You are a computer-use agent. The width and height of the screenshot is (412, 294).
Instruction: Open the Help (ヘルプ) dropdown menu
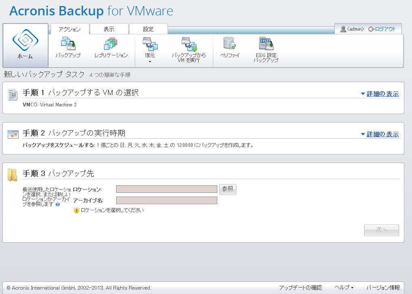point(344,288)
